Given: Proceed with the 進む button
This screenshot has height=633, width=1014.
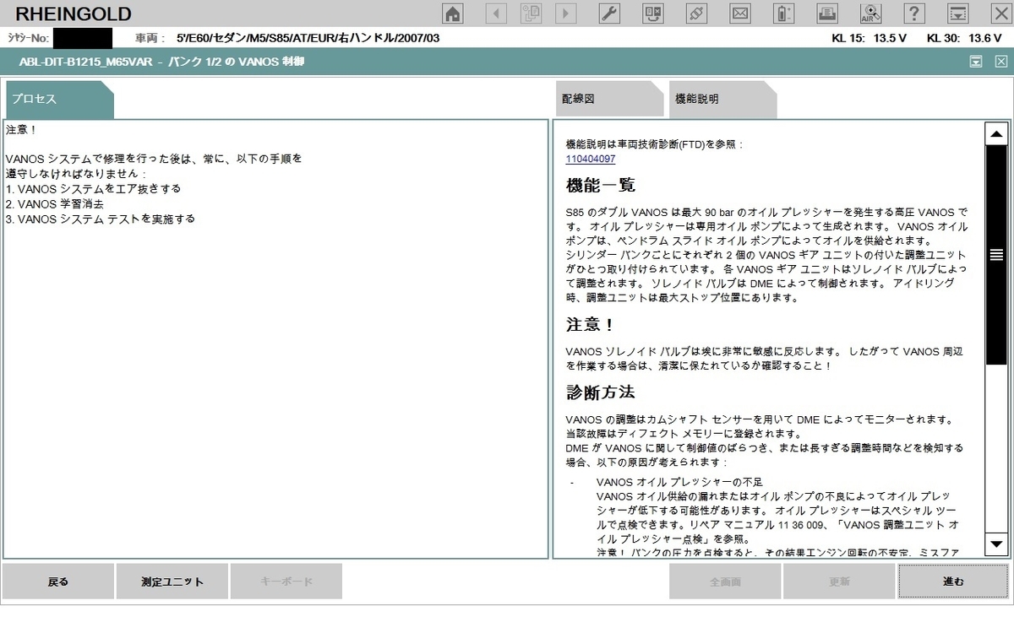Looking at the screenshot, I should [x=953, y=582].
